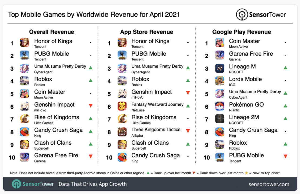Viewport: 300px width, 194px height.
Task: Click the Lineage 2M dark icon
Action: tap(220, 119)
